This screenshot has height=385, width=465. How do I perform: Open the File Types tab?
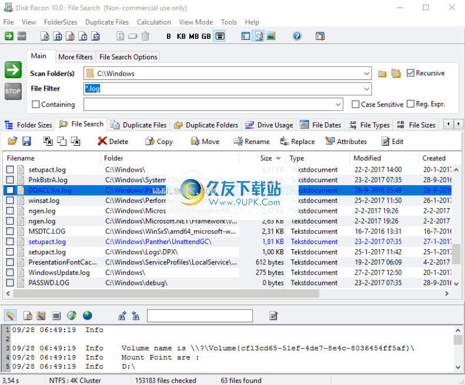[369, 125]
